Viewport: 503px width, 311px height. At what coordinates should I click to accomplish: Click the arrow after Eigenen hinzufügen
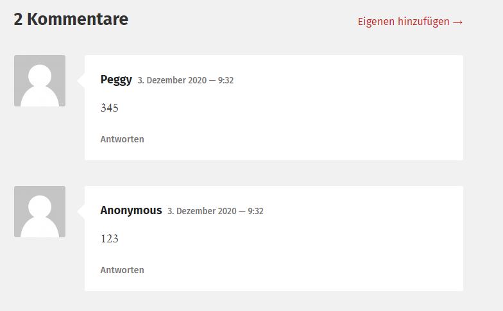tap(457, 22)
